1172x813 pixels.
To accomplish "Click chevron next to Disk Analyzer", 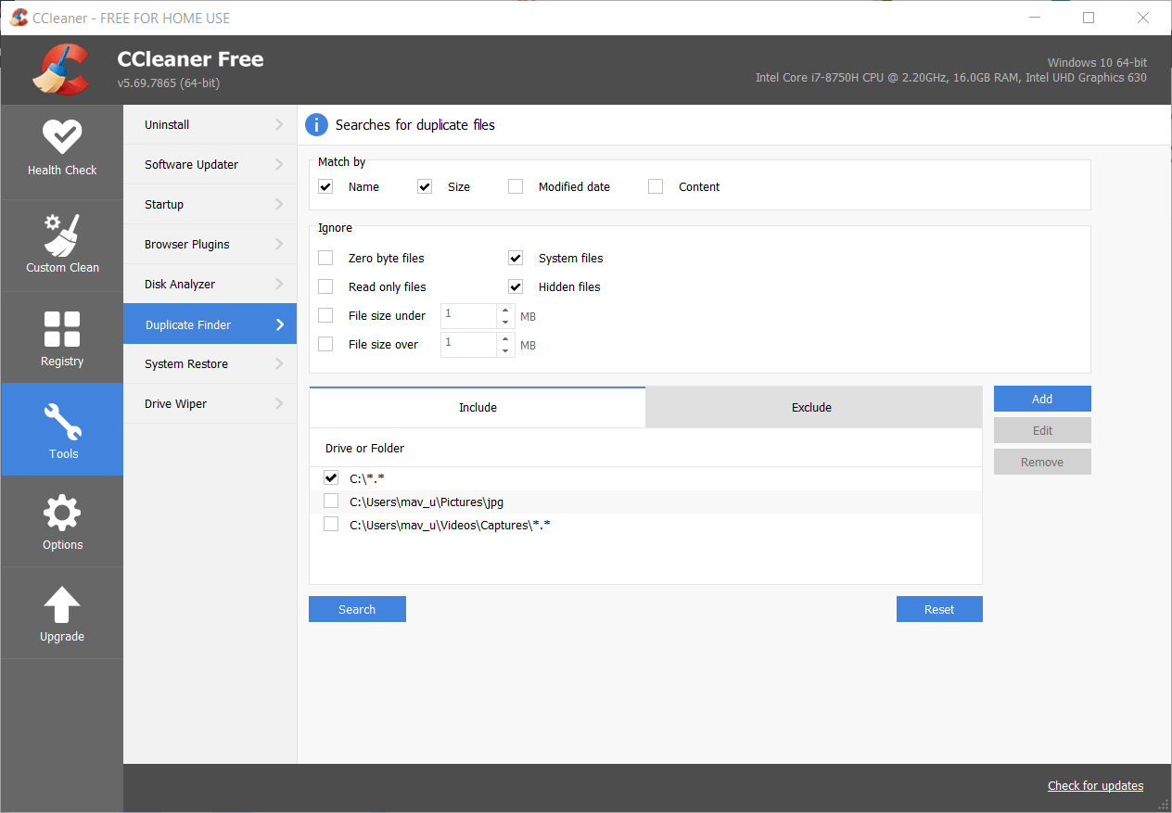I will (x=279, y=284).
